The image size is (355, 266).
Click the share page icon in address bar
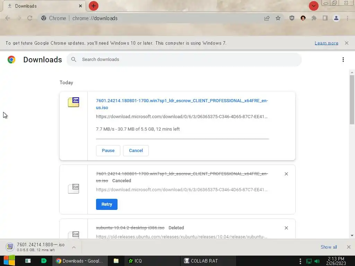click(x=267, y=18)
